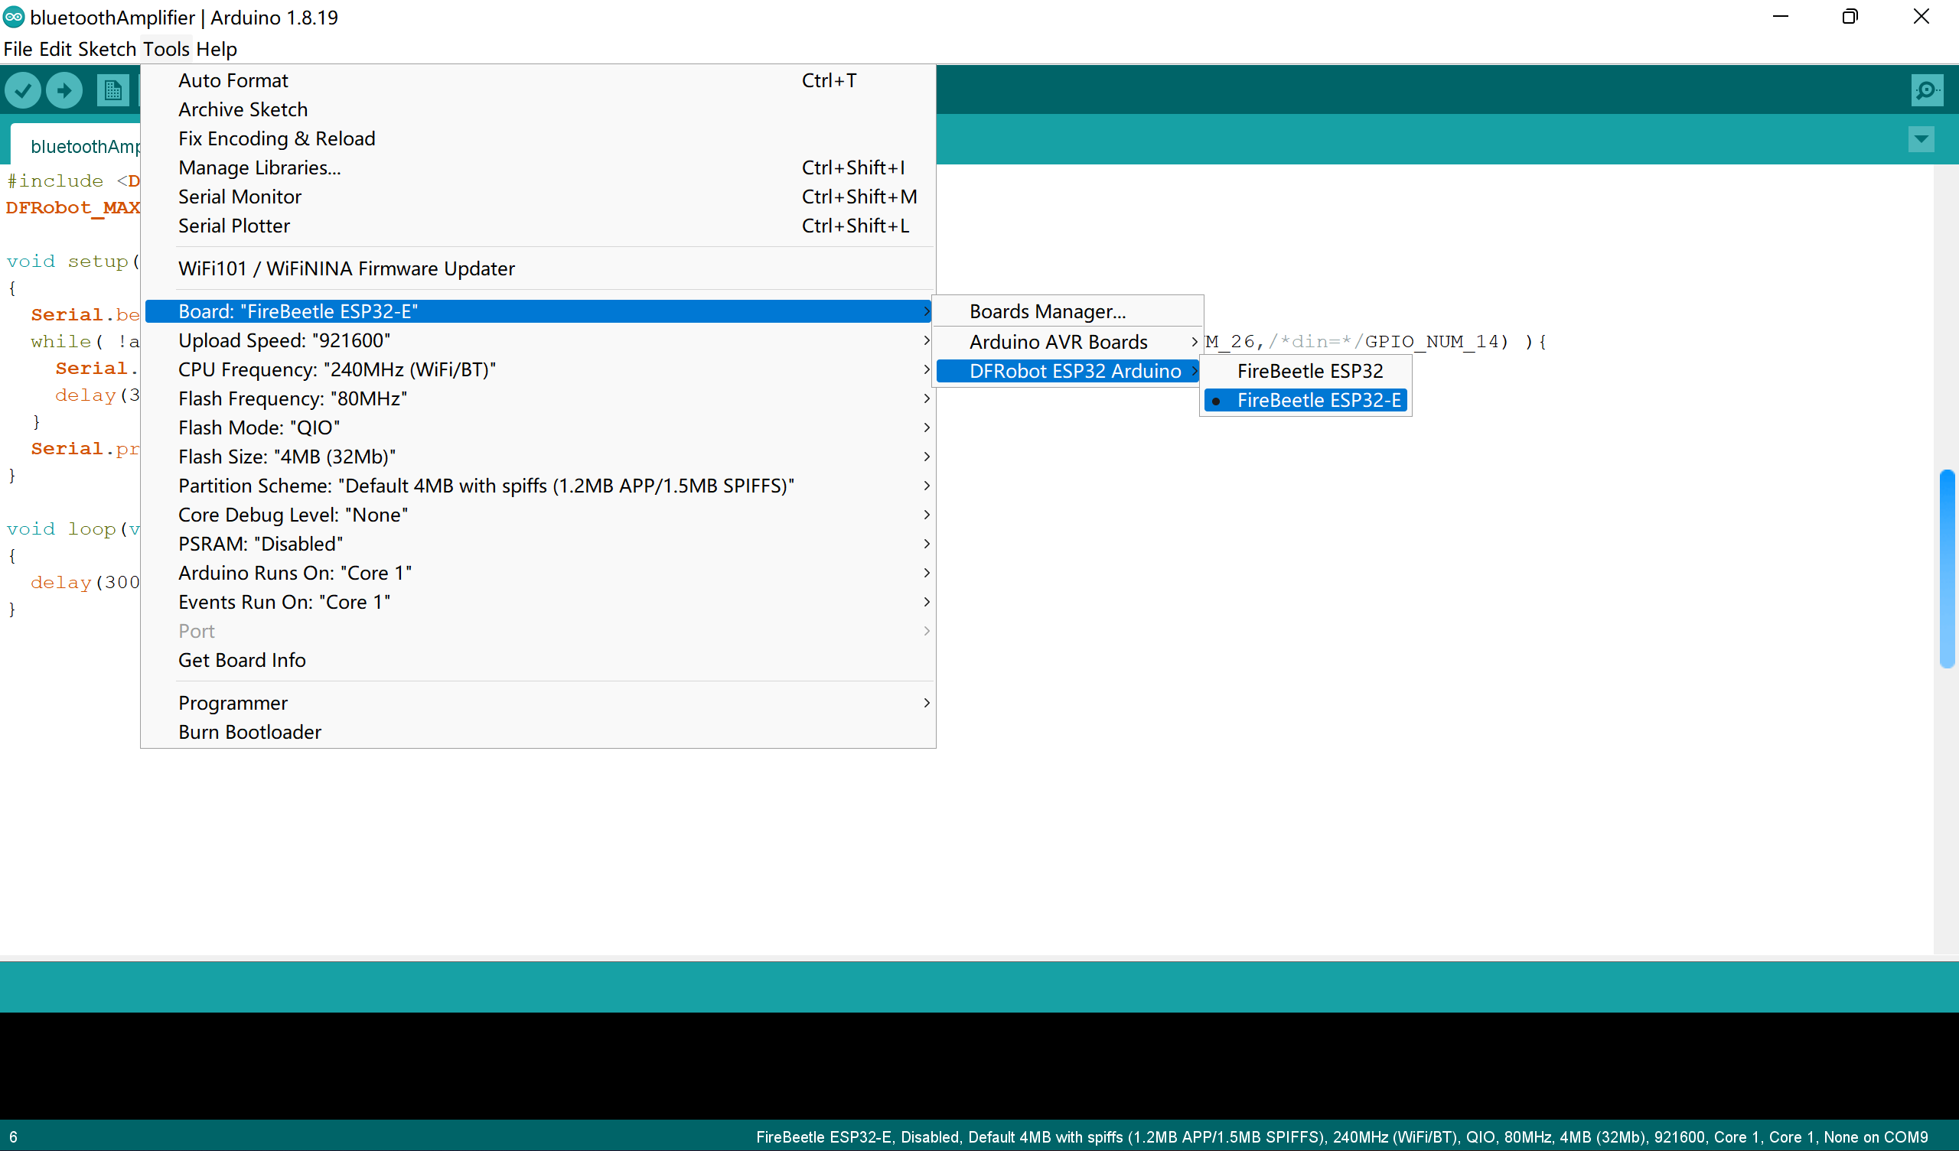The image size is (1959, 1151).
Task: Open Manage Libraries...
Action: click(x=539, y=167)
